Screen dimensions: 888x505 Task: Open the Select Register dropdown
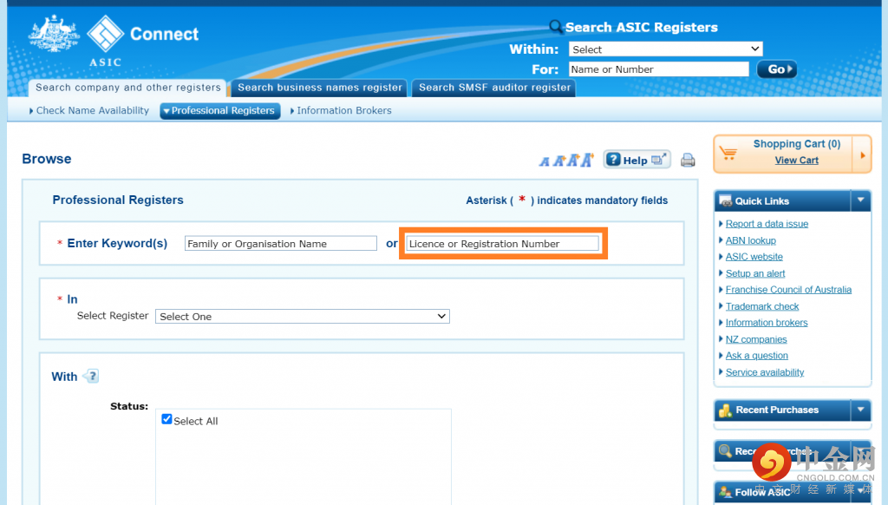click(x=303, y=316)
